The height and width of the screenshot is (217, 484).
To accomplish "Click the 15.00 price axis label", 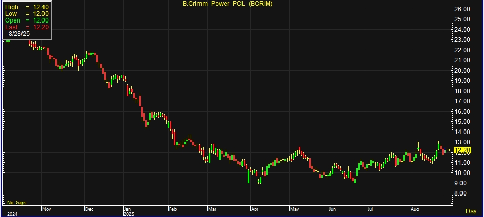I will tap(463, 122).
